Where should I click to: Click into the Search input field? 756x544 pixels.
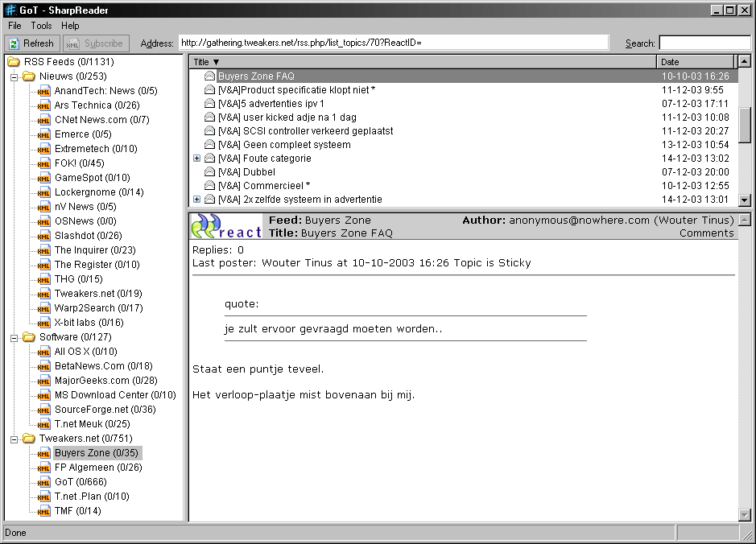(x=704, y=43)
